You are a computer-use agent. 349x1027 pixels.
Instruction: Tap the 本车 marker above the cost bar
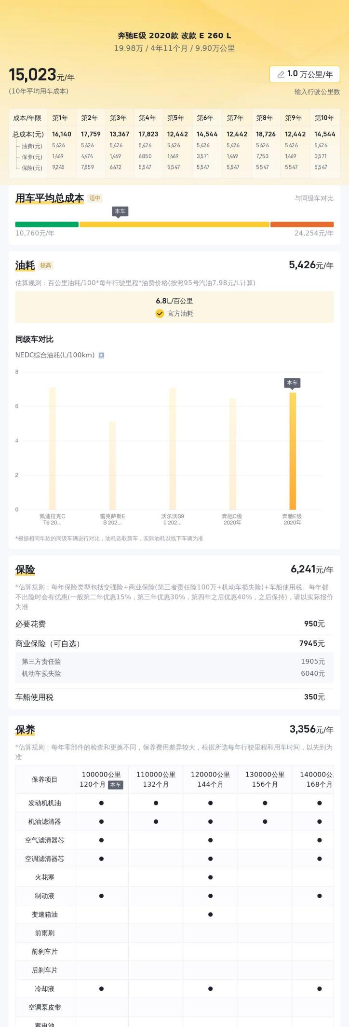pos(120,211)
